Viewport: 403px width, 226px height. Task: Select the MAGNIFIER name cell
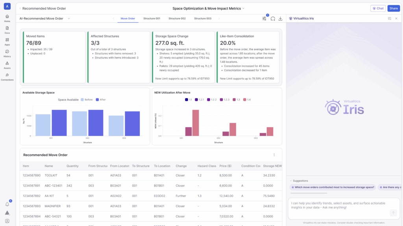[53, 206]
